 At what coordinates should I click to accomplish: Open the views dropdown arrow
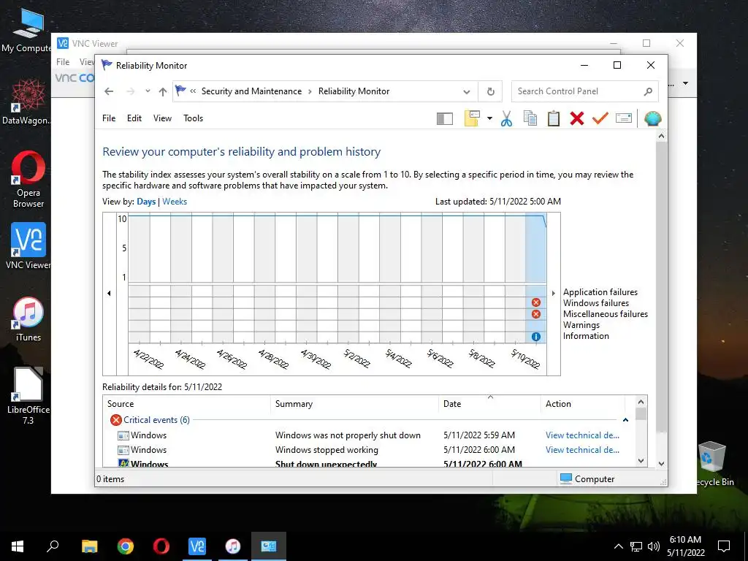coord(489,118)
